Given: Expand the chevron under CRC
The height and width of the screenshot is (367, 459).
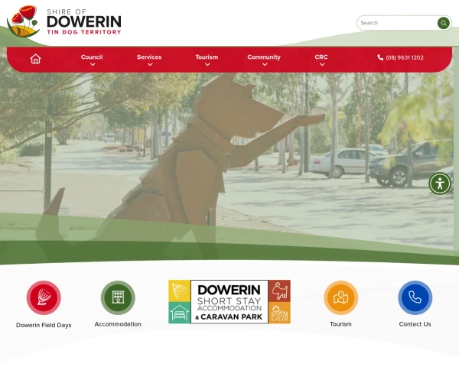Looking at the screenshot, I should pos(322,64).
